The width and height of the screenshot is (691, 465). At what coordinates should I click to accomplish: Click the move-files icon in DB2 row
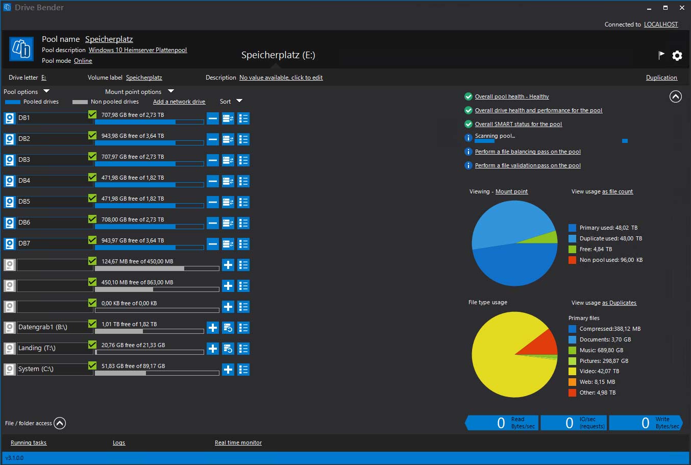point(228,139)
